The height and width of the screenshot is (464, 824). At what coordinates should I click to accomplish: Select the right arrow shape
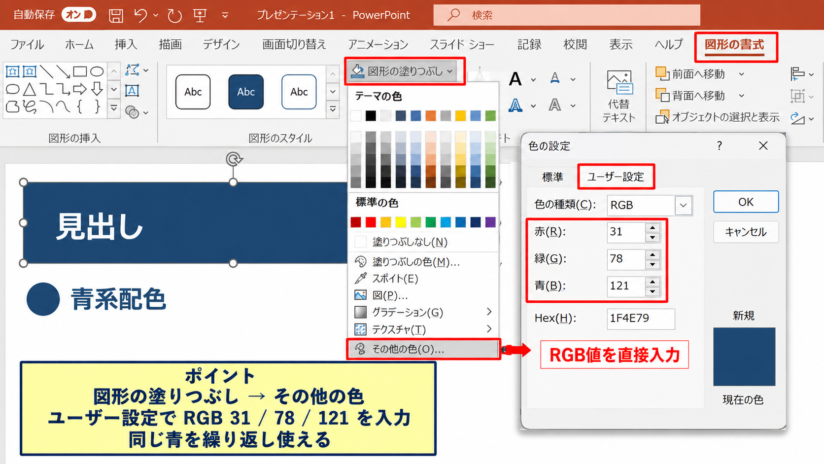(80, 89)
